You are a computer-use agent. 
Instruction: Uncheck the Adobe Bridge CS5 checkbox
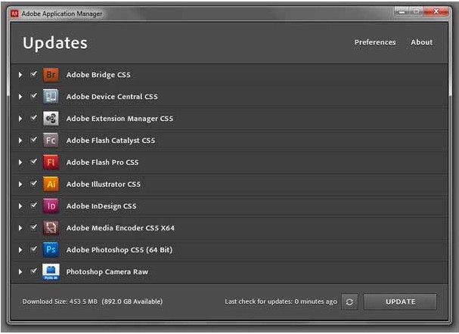tap(34, 75)
